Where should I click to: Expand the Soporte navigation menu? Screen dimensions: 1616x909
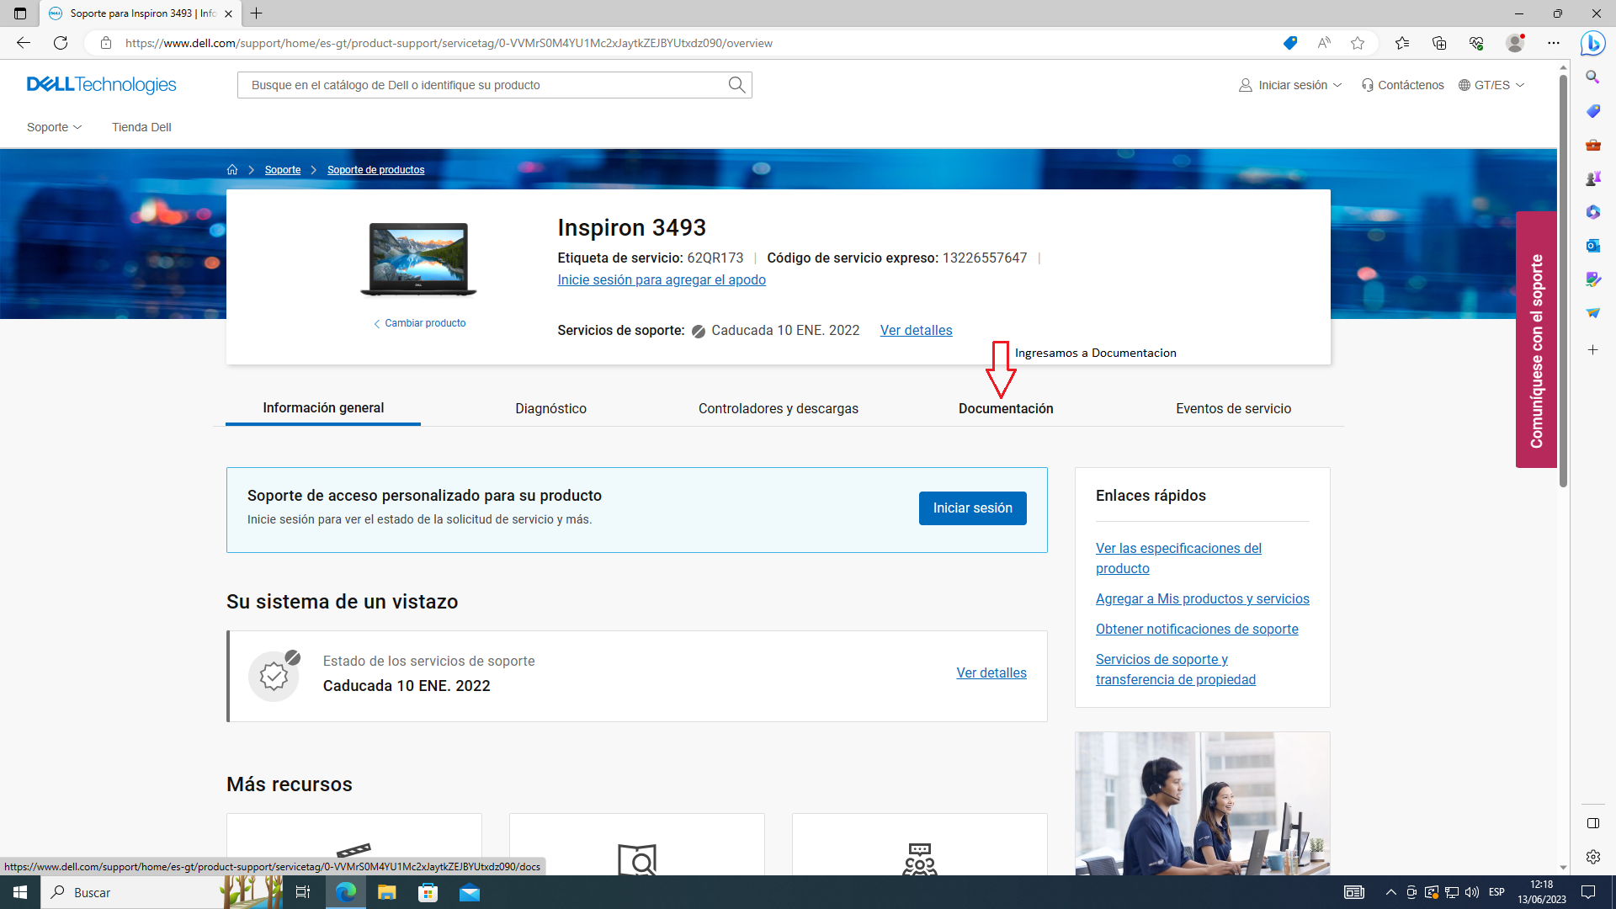click(55, 127)
